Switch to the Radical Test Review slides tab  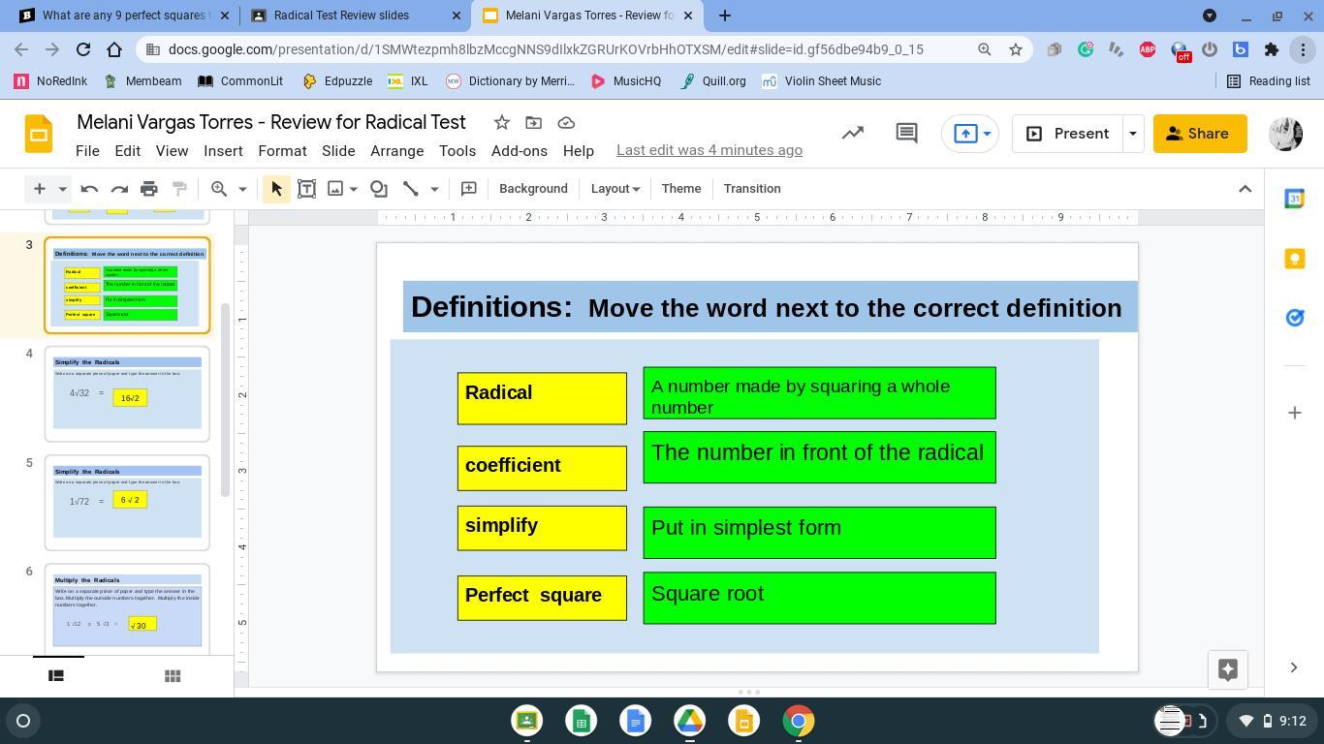(355, 15)
